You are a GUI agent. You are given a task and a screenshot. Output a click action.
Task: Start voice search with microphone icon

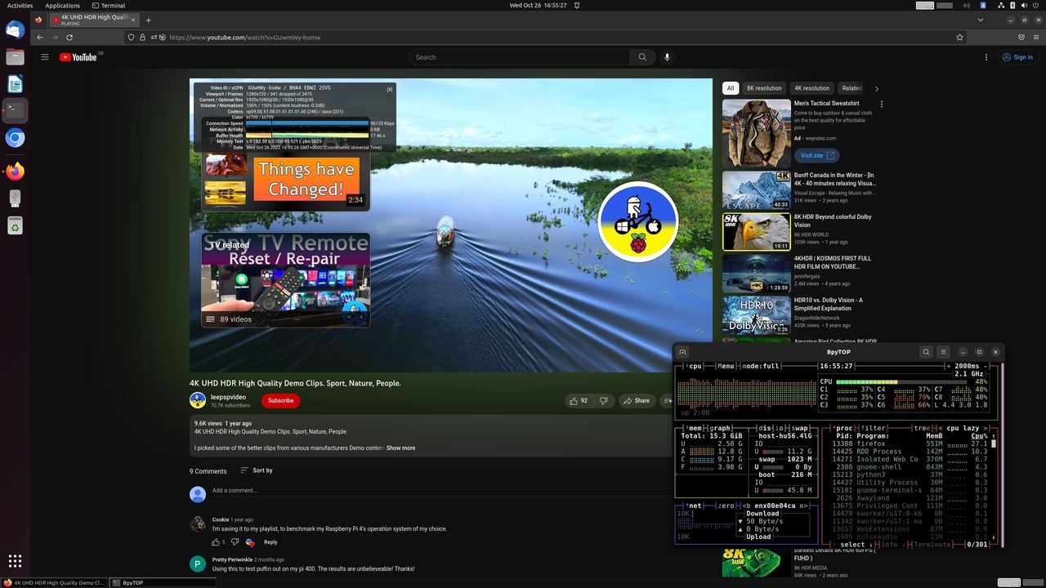[667, 57]
